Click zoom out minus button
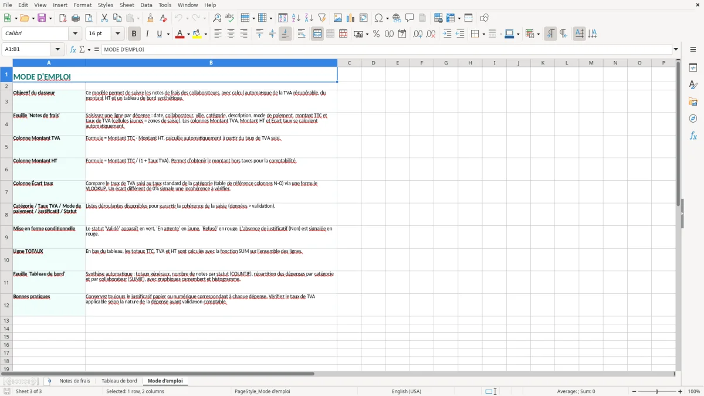This screenshot has height=396, width=704. pyautogui.click(x=634, y=391)
